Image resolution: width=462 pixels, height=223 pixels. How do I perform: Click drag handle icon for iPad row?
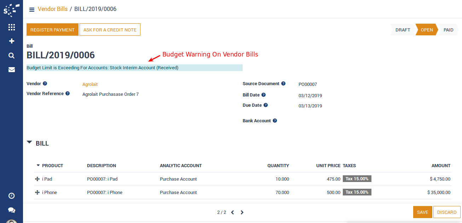tap(37, 179)
